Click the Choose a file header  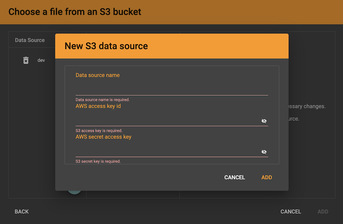click(74, 12)
